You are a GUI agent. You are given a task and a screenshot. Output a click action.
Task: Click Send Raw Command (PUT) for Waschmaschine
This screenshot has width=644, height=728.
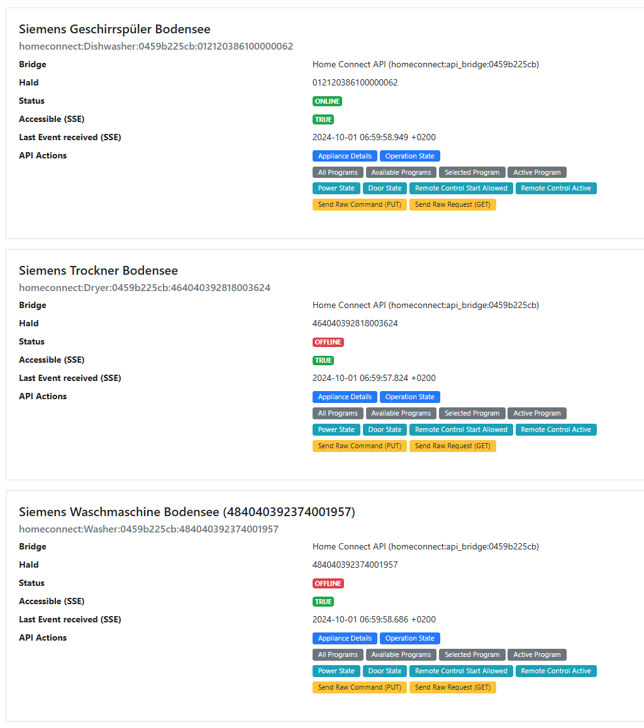[360, 687]
